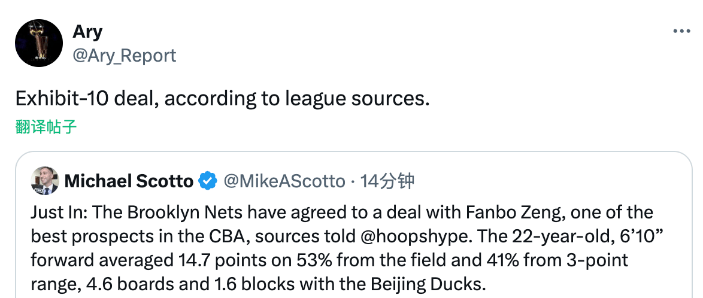Open the Ary display name profile link
The height and width of the screenshot is (298, 703).
tap(87, 31)
